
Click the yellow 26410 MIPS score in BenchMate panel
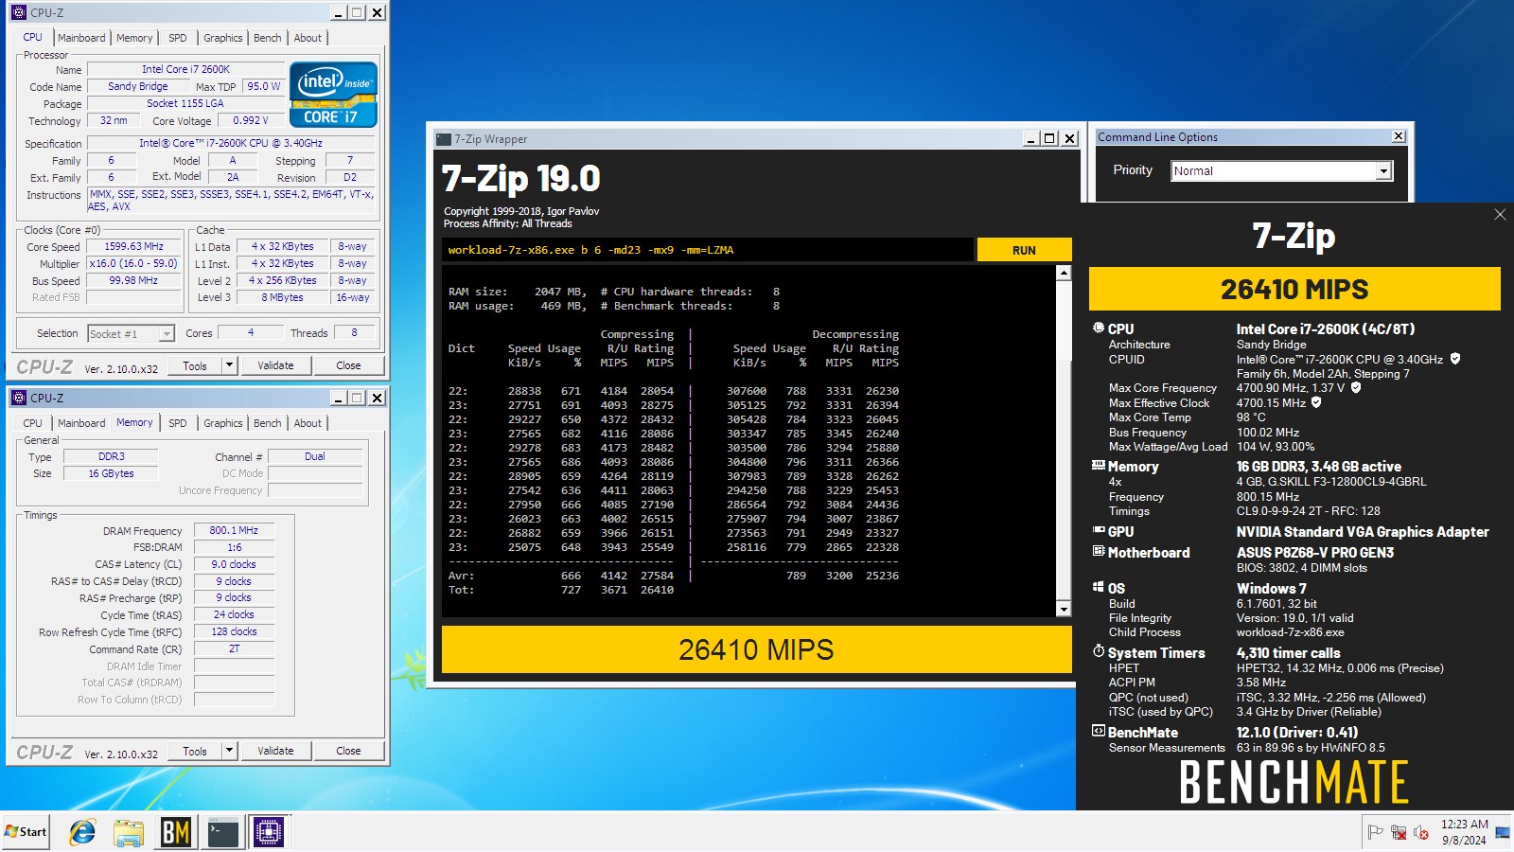[x=1294, y=289]
